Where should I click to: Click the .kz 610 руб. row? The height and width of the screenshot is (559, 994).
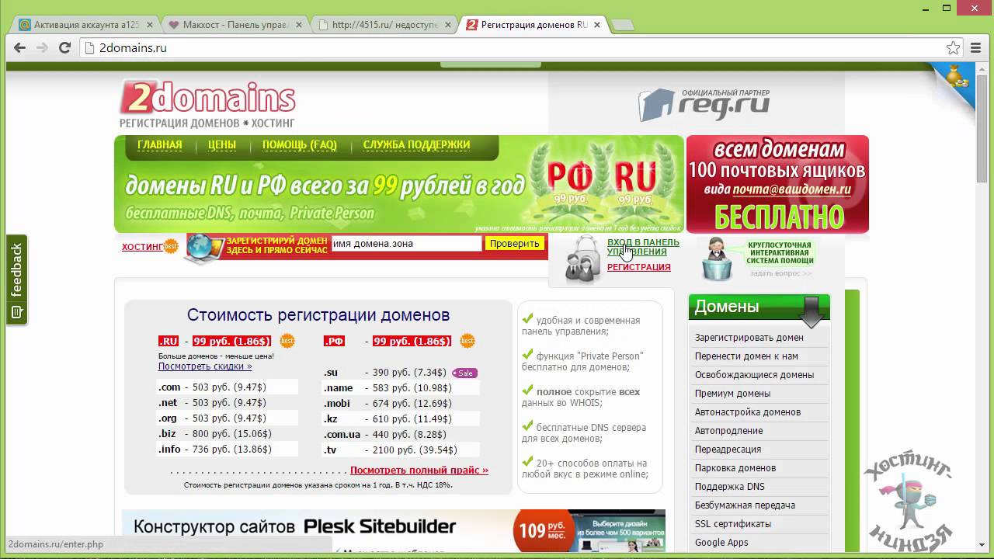[x=401, y=418]
